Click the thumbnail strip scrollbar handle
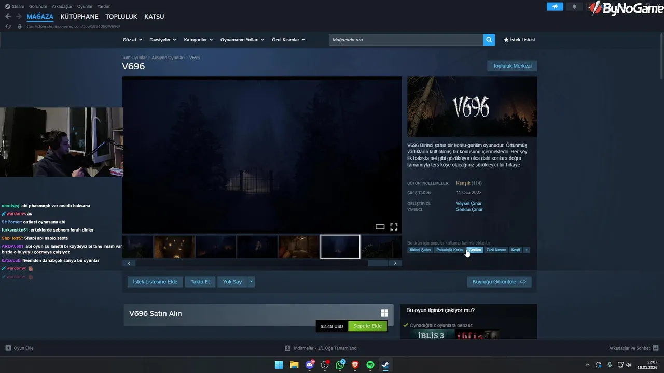The width and height of the screenshot is (664, 373). (378, 263)
